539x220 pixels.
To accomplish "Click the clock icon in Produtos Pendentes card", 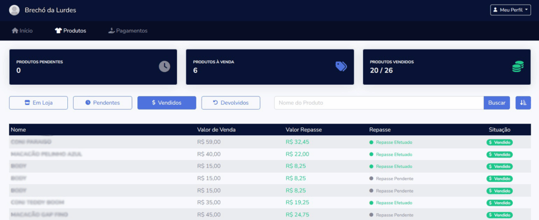I will coord(165,66).
